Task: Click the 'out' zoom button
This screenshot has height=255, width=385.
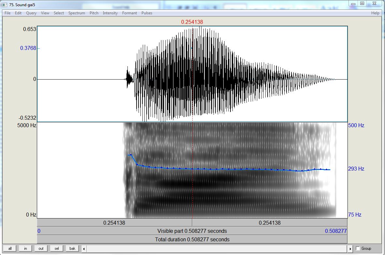Action: tap(41, 248)
